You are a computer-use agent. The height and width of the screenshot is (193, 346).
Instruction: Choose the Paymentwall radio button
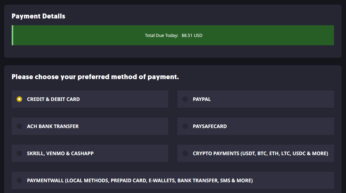click(19, 180)
